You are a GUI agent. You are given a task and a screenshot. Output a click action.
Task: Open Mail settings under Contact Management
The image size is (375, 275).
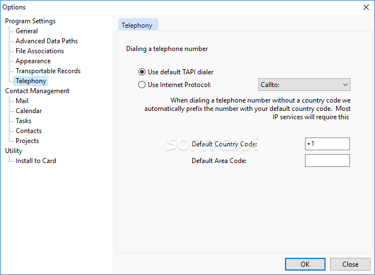[22, 101]
